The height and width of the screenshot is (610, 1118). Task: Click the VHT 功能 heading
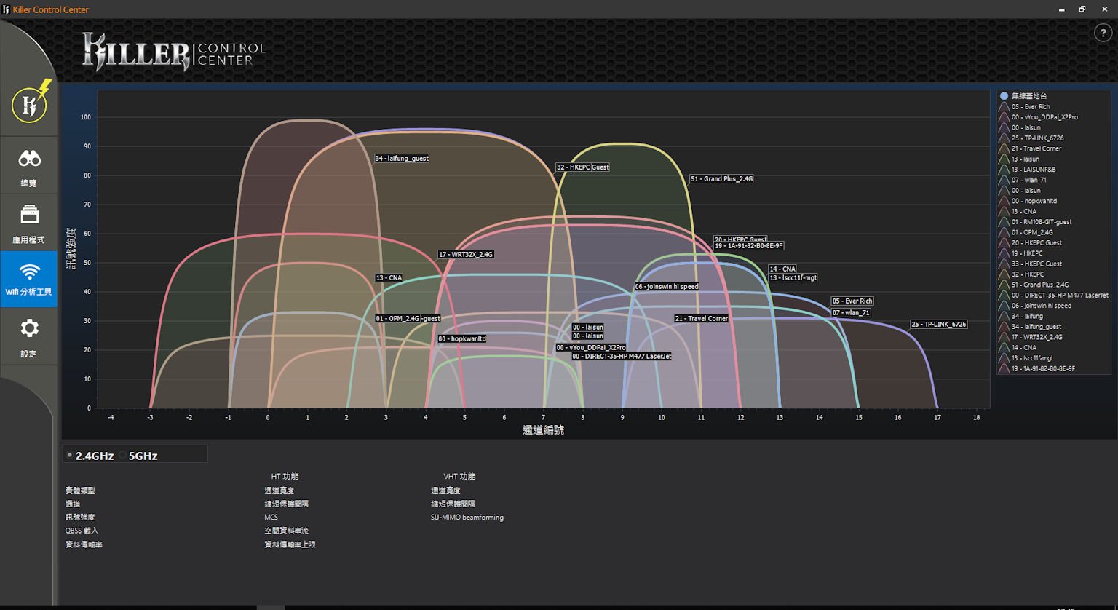(x=459, y=476)
